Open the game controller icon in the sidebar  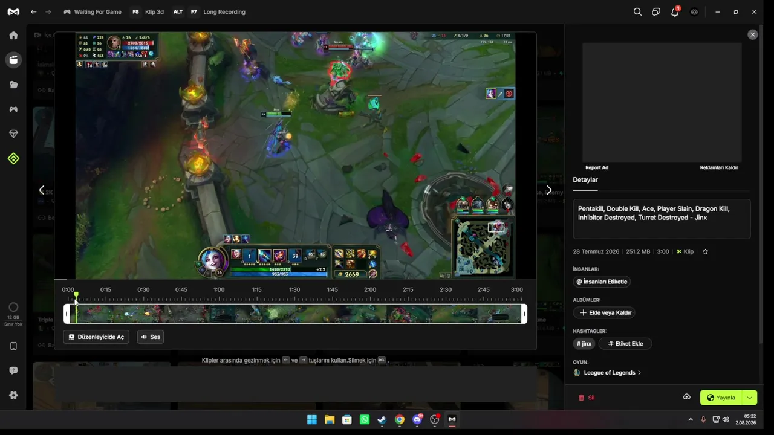pyautogui.click(x=13, y=109)
